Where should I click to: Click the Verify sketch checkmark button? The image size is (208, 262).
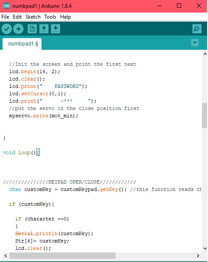[x=6, y=29]
